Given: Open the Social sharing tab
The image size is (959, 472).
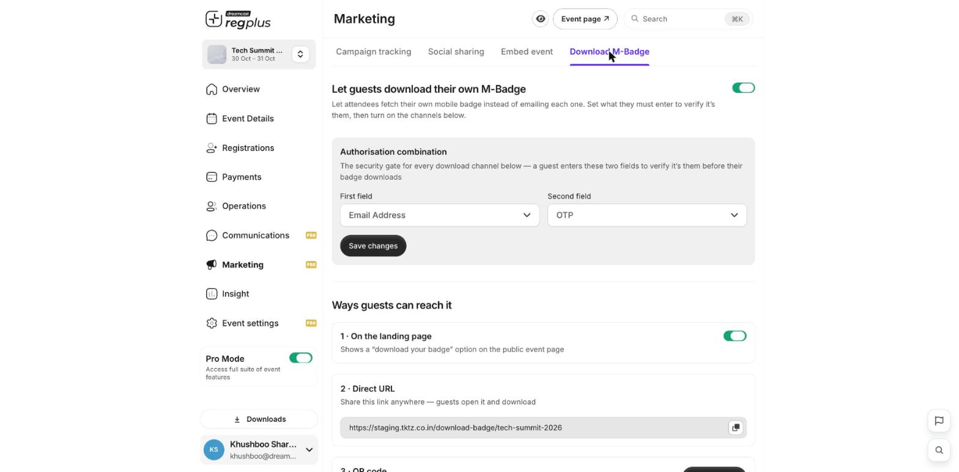Looking at the screenshot, I should (x=456, y=52).
